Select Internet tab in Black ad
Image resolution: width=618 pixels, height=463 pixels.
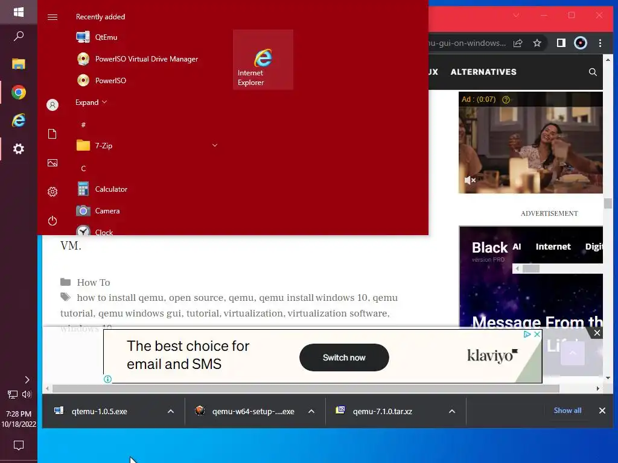553,247
